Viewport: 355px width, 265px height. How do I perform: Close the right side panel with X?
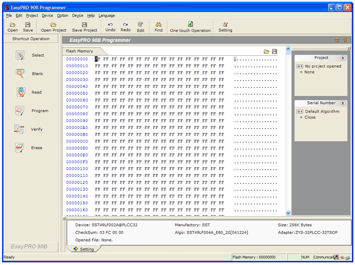349,48
